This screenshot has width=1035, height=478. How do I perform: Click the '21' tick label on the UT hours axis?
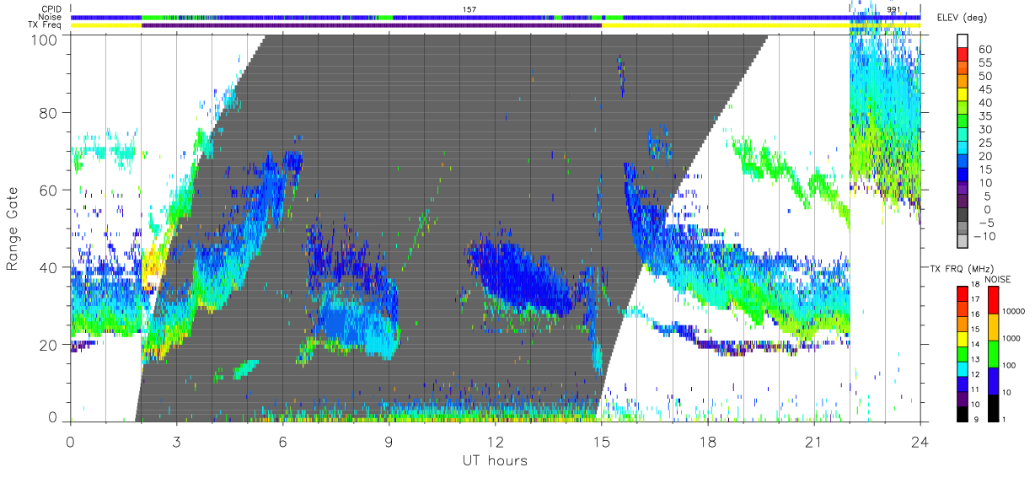click(813, 441)
